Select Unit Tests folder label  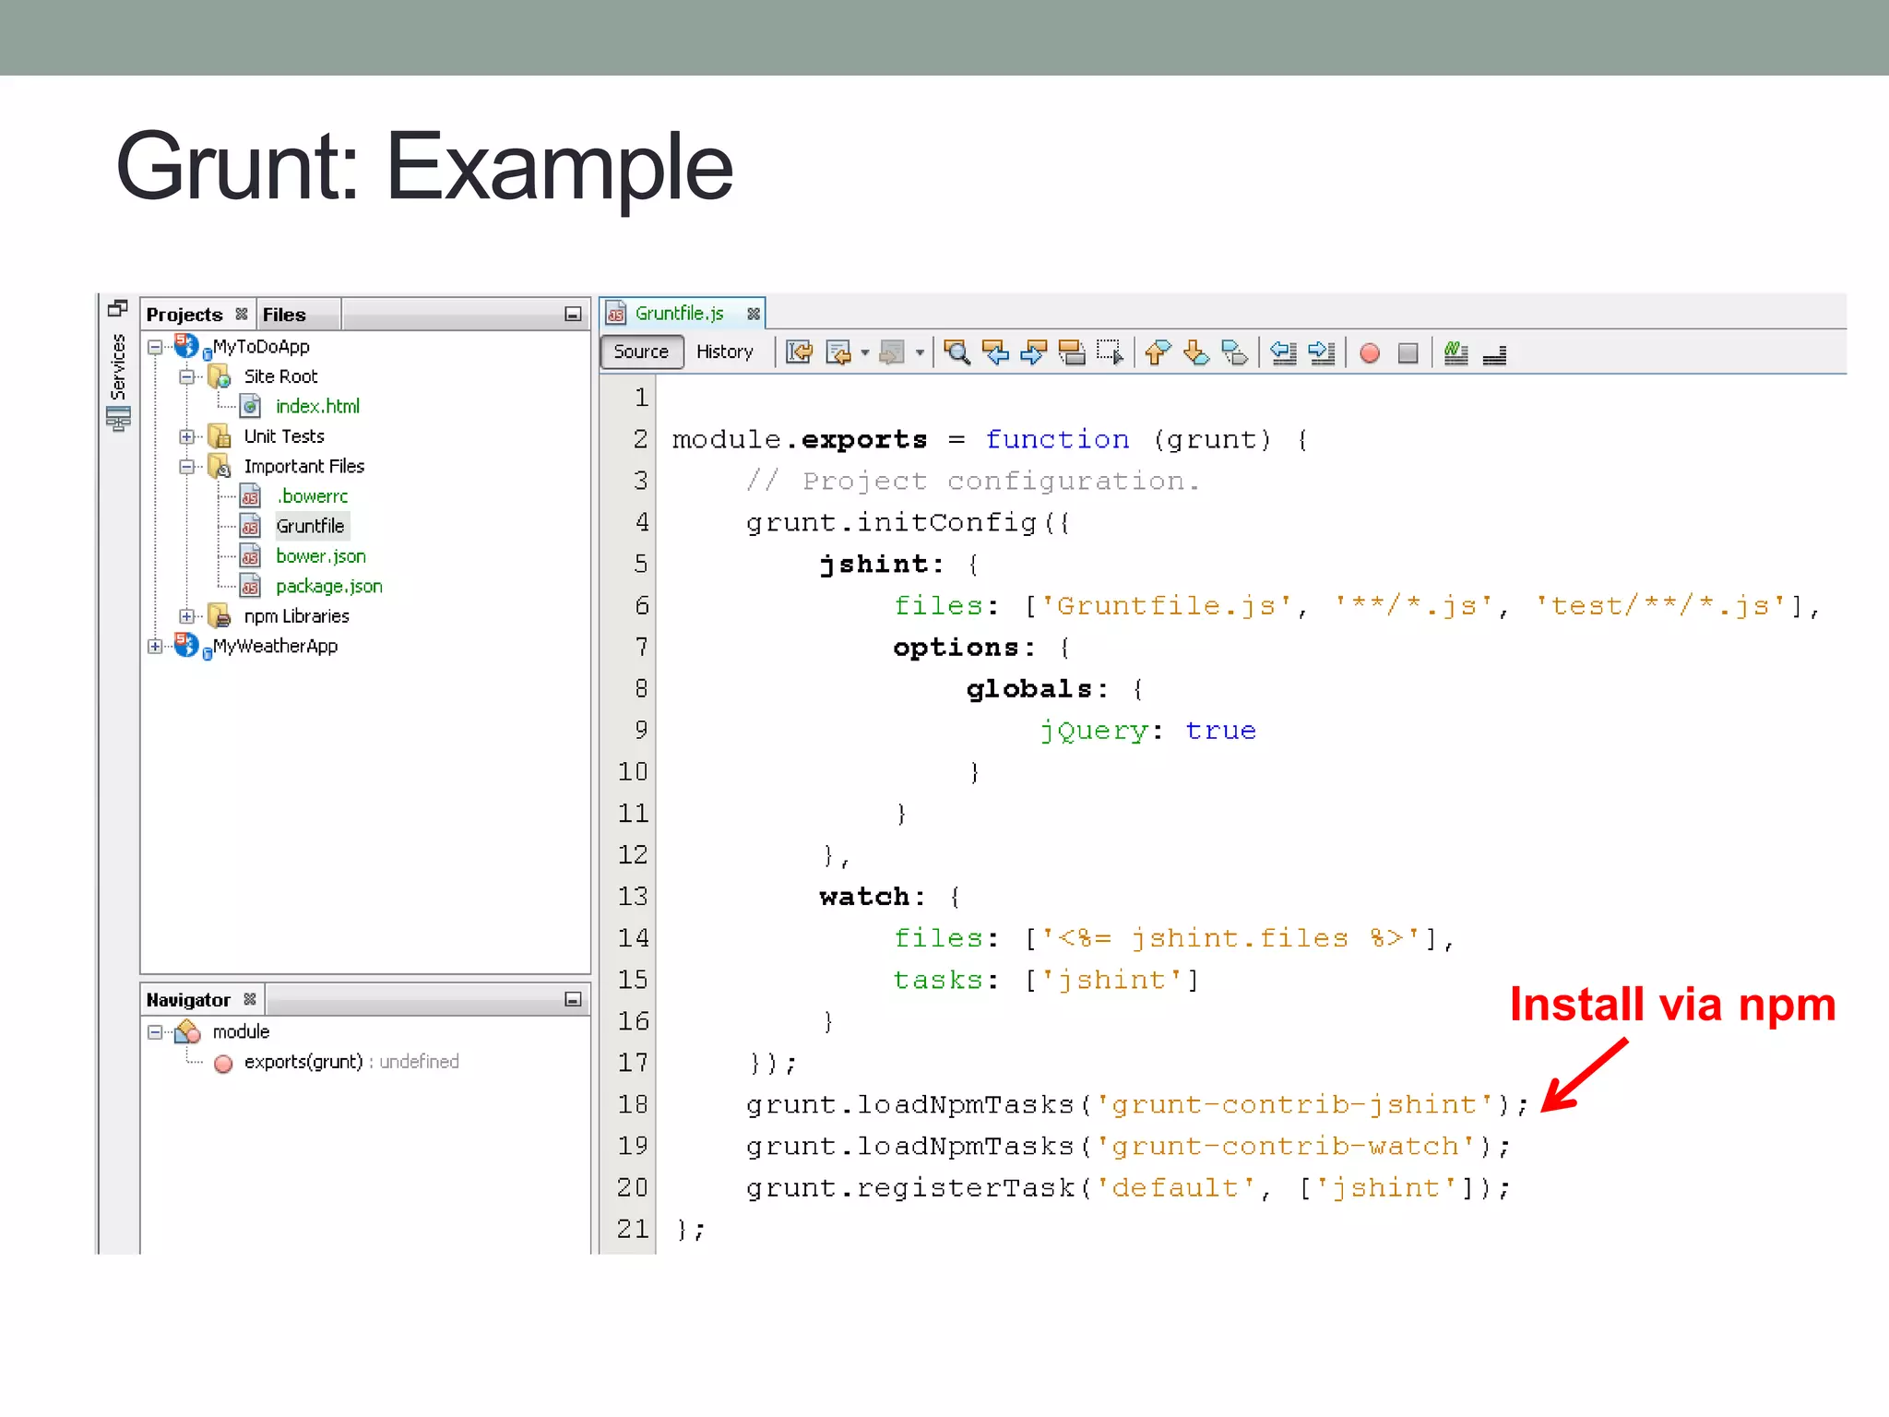(x=284, y=436)
